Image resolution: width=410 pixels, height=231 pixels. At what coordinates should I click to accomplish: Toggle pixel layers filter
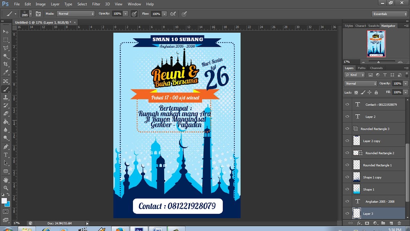point(371,75)
